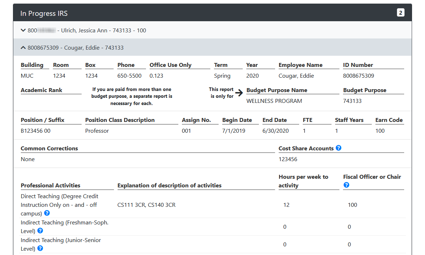Click the In Progress IRS panel title

pos(44,14)
